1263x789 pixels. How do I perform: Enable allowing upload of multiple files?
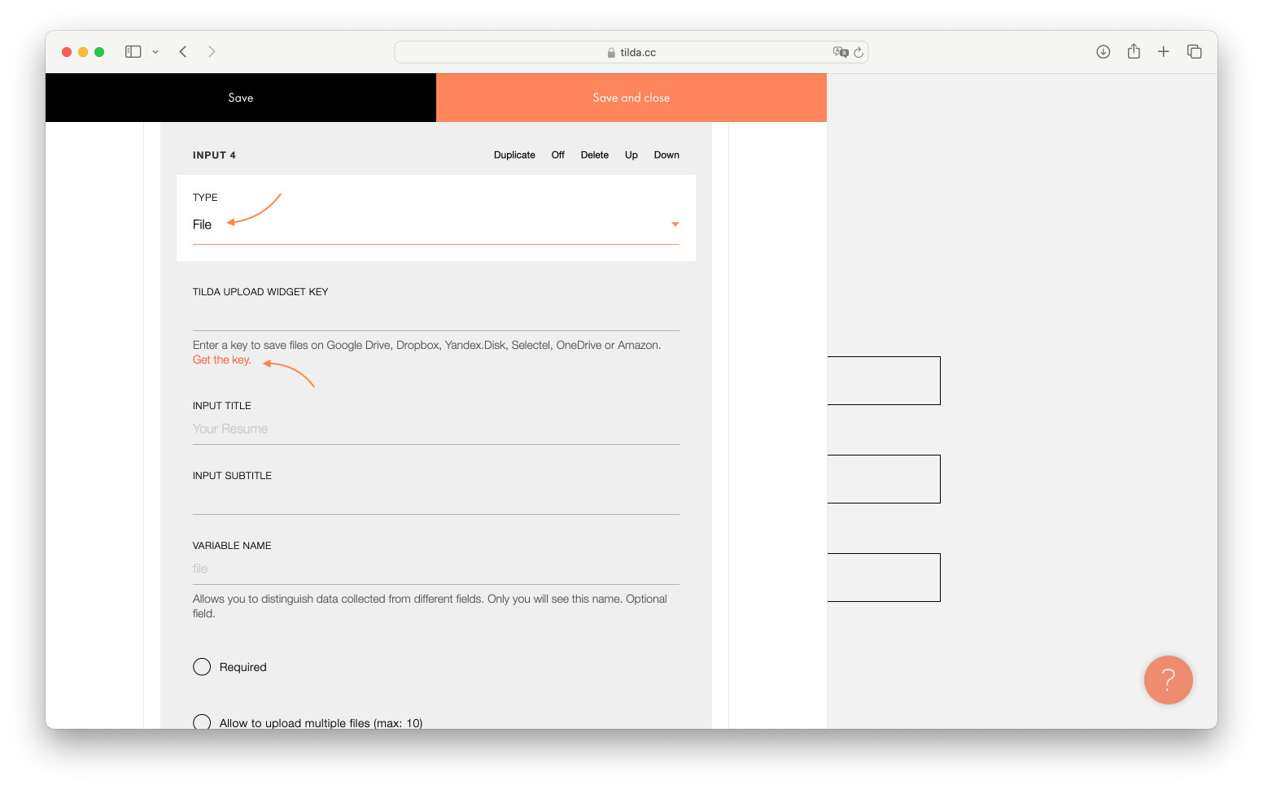202,721
